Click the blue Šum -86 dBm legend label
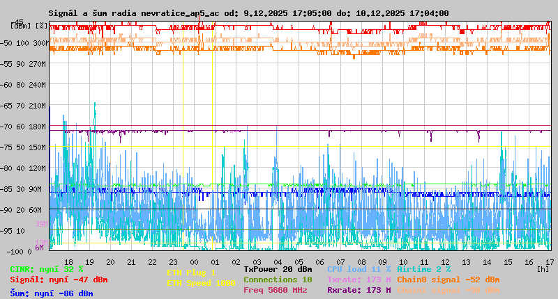 pos(52,293)
